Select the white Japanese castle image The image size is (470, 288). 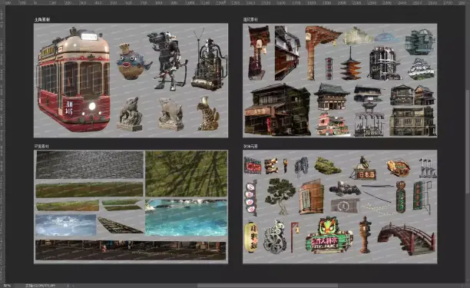(x=421, y=70)
